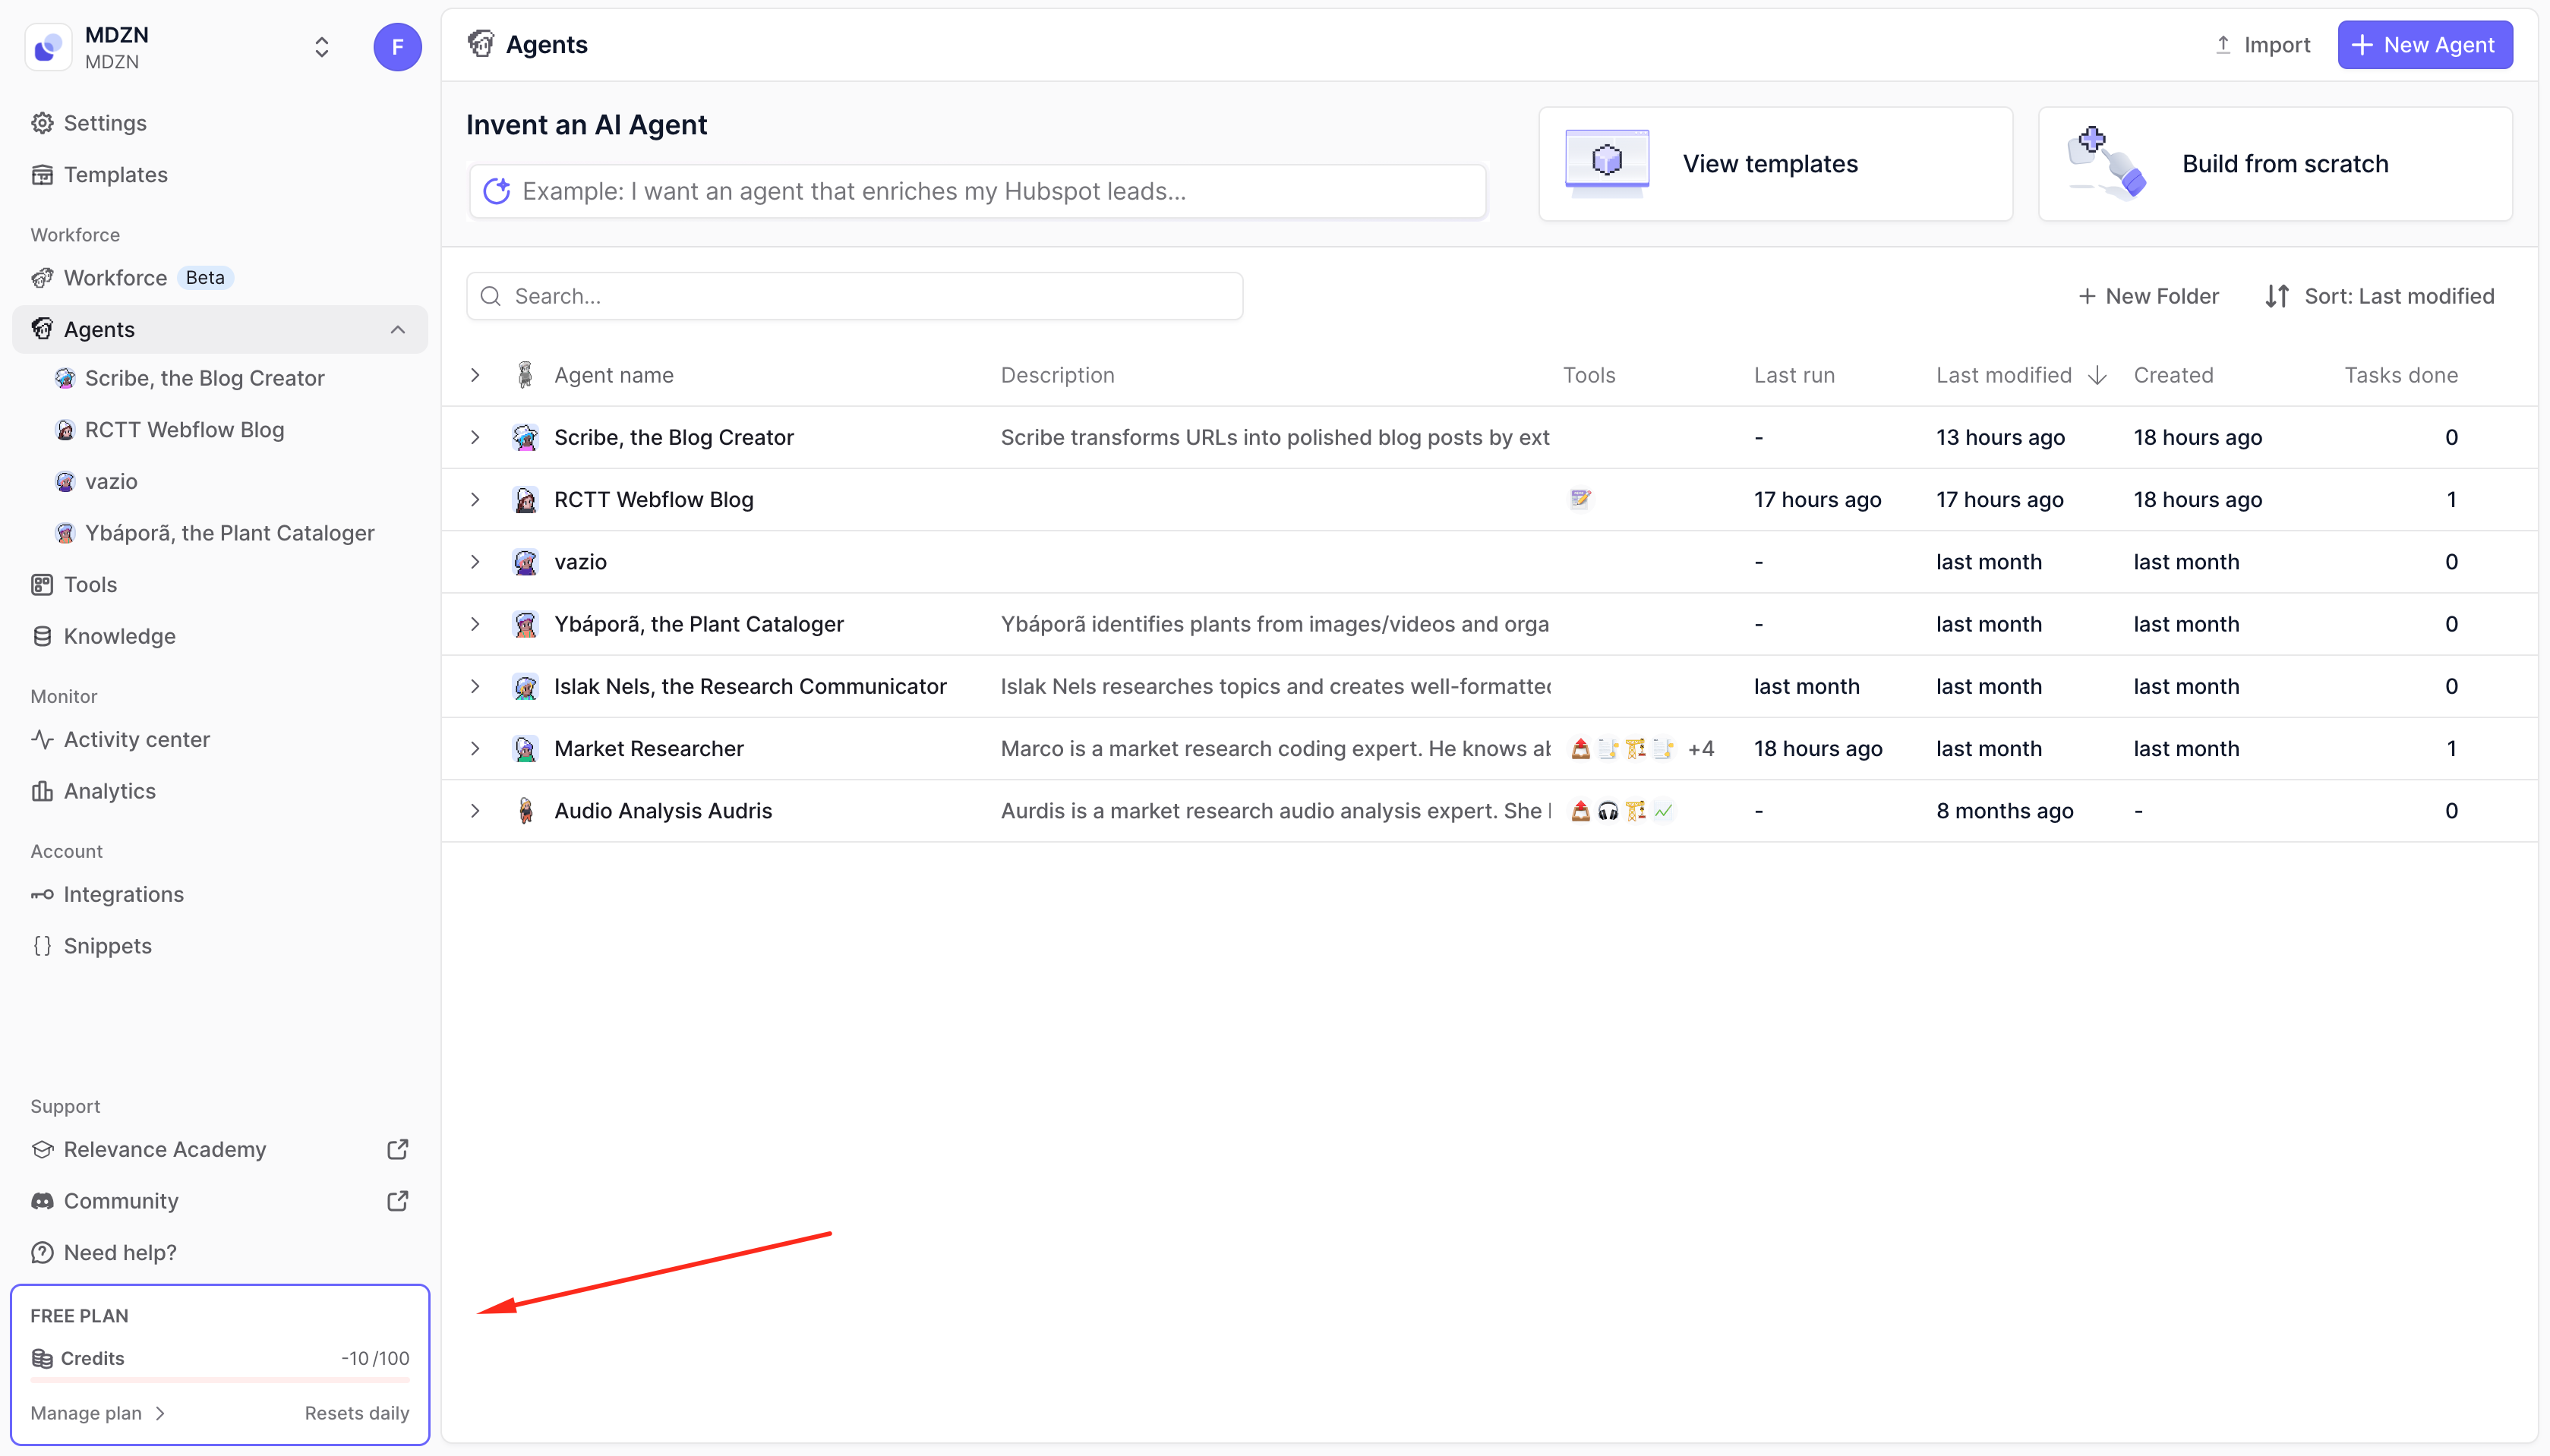Open the Islak Nels, the Research Communicator agent
The width and height of the screenshot is (2550, 1456).
[x=750, y=686]
